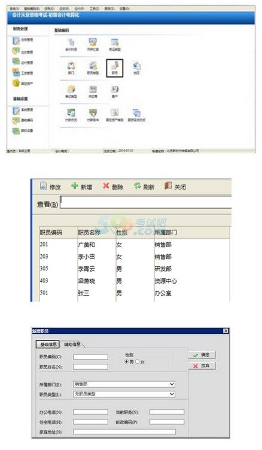Click the 确定 button
The height and width of the screenshot is (450, 262).
coord(202,355)
